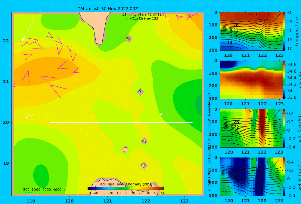Click the '14' contour label in temperature panel
This screenshot has width=301, height=204.
click(230, 43)
